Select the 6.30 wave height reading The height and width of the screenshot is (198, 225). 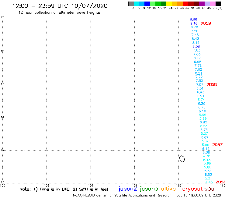[202, 104]
